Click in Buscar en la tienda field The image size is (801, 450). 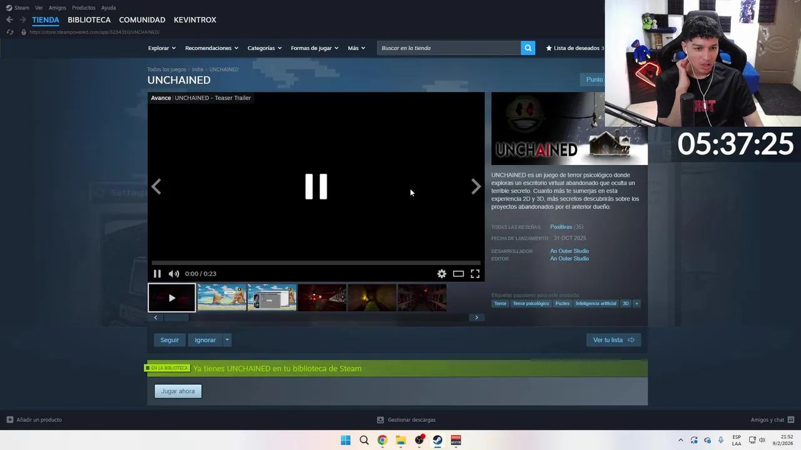449,48
